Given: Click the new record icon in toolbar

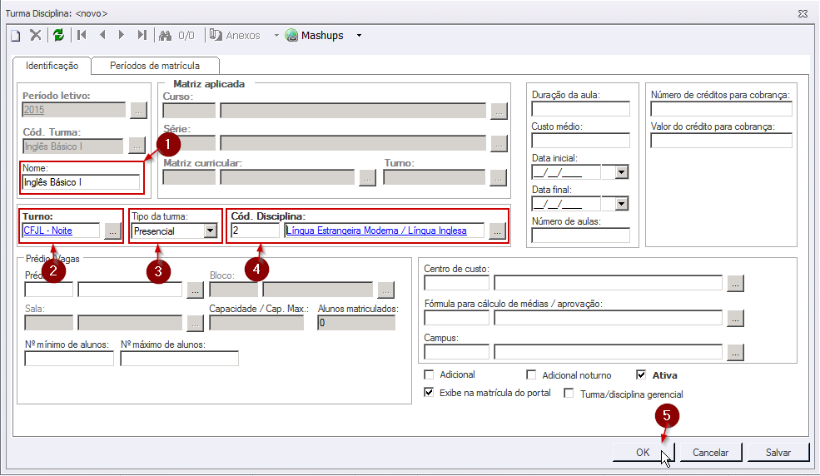Looking at the screenshot, I should pos(15,36).
